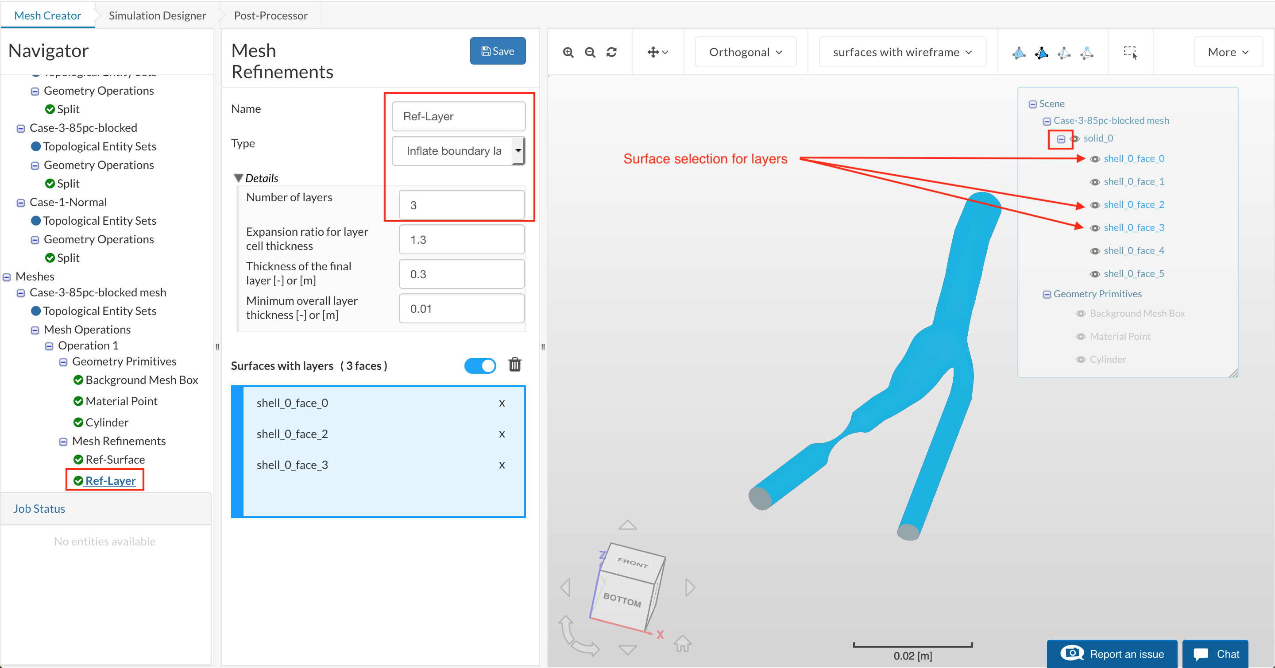Delete surfaces with the trash icon

pos(515,365)
